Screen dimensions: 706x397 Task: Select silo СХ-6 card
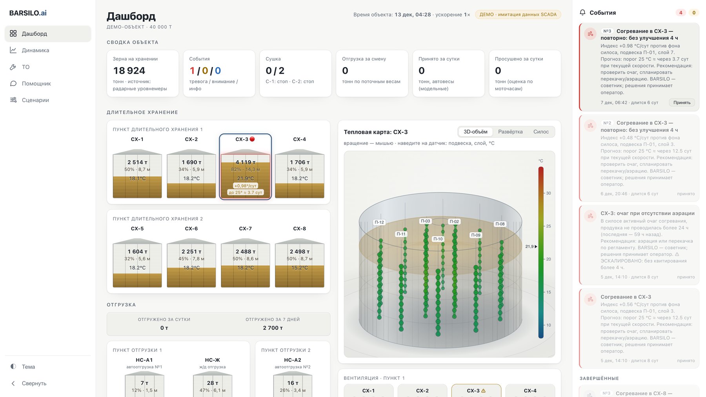[191, 256]
